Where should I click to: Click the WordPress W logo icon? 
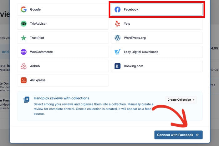pos(117,38)
